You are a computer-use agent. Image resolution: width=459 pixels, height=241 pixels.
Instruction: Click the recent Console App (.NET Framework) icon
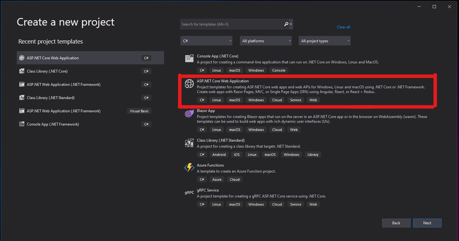[x=22, y=124]
